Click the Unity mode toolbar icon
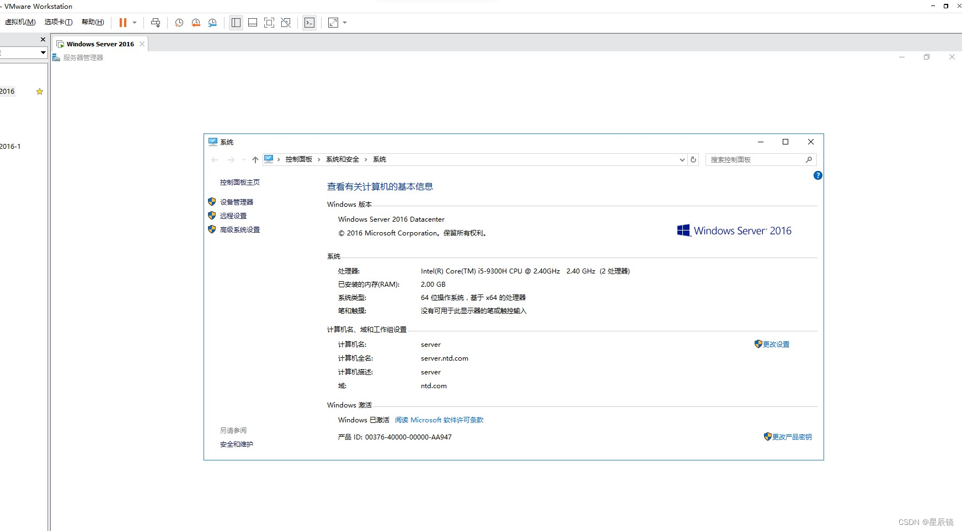Image resolution: width=962 pixels, height=531 pixels. coord(286,23)
